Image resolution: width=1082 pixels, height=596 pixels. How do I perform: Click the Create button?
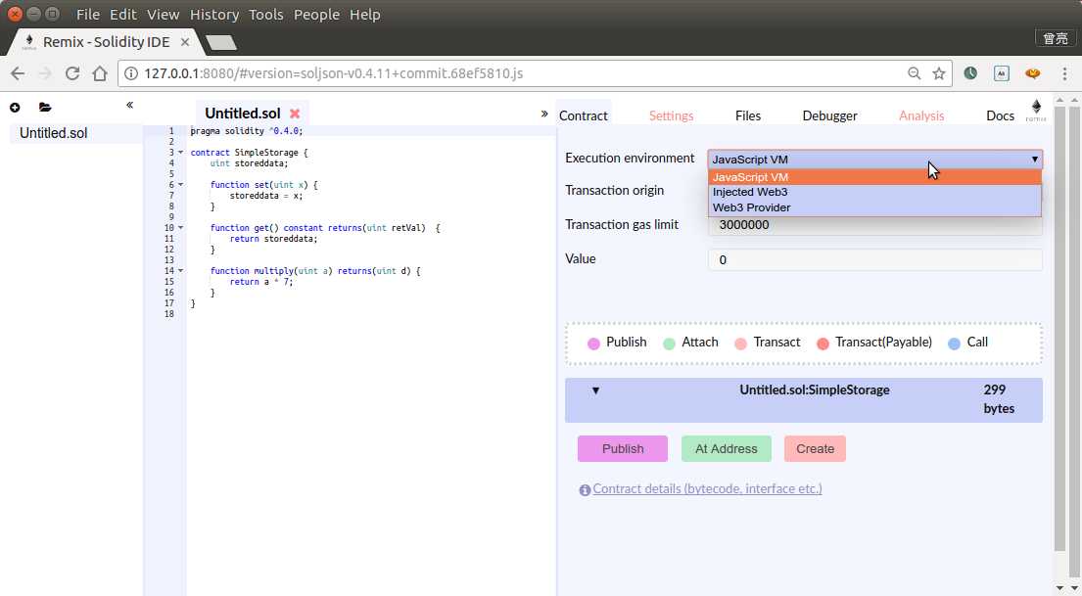(x=815, y=449)
